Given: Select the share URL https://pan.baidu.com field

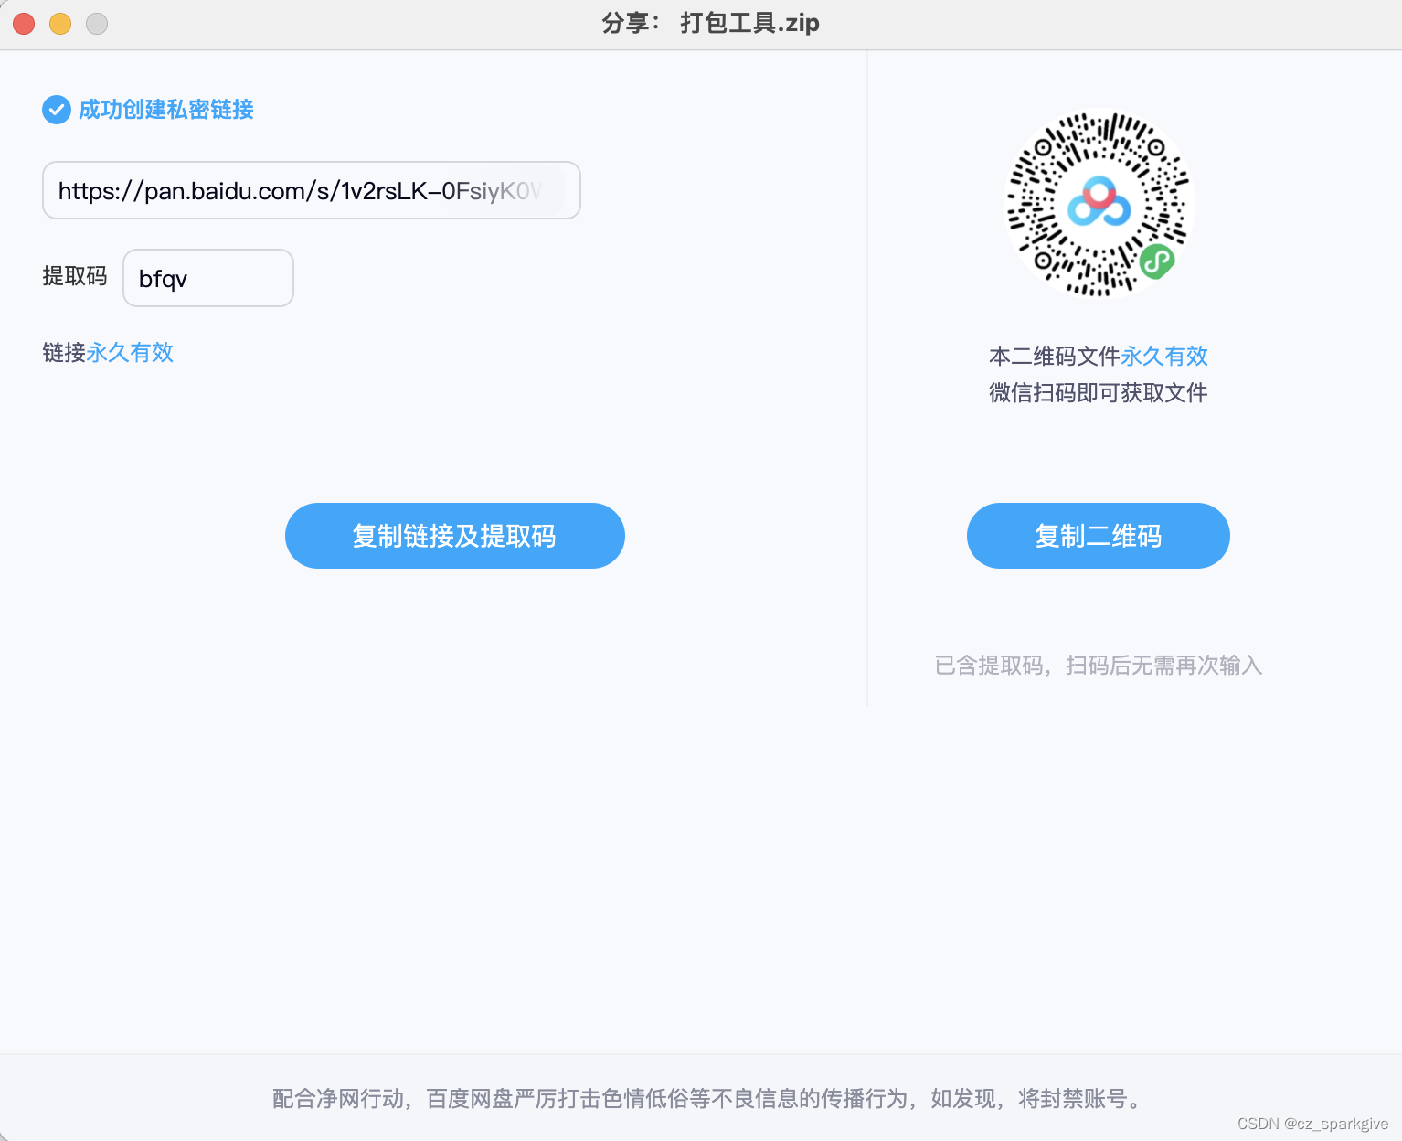Looking at the screenshot, I should click(x=311, y=190).
